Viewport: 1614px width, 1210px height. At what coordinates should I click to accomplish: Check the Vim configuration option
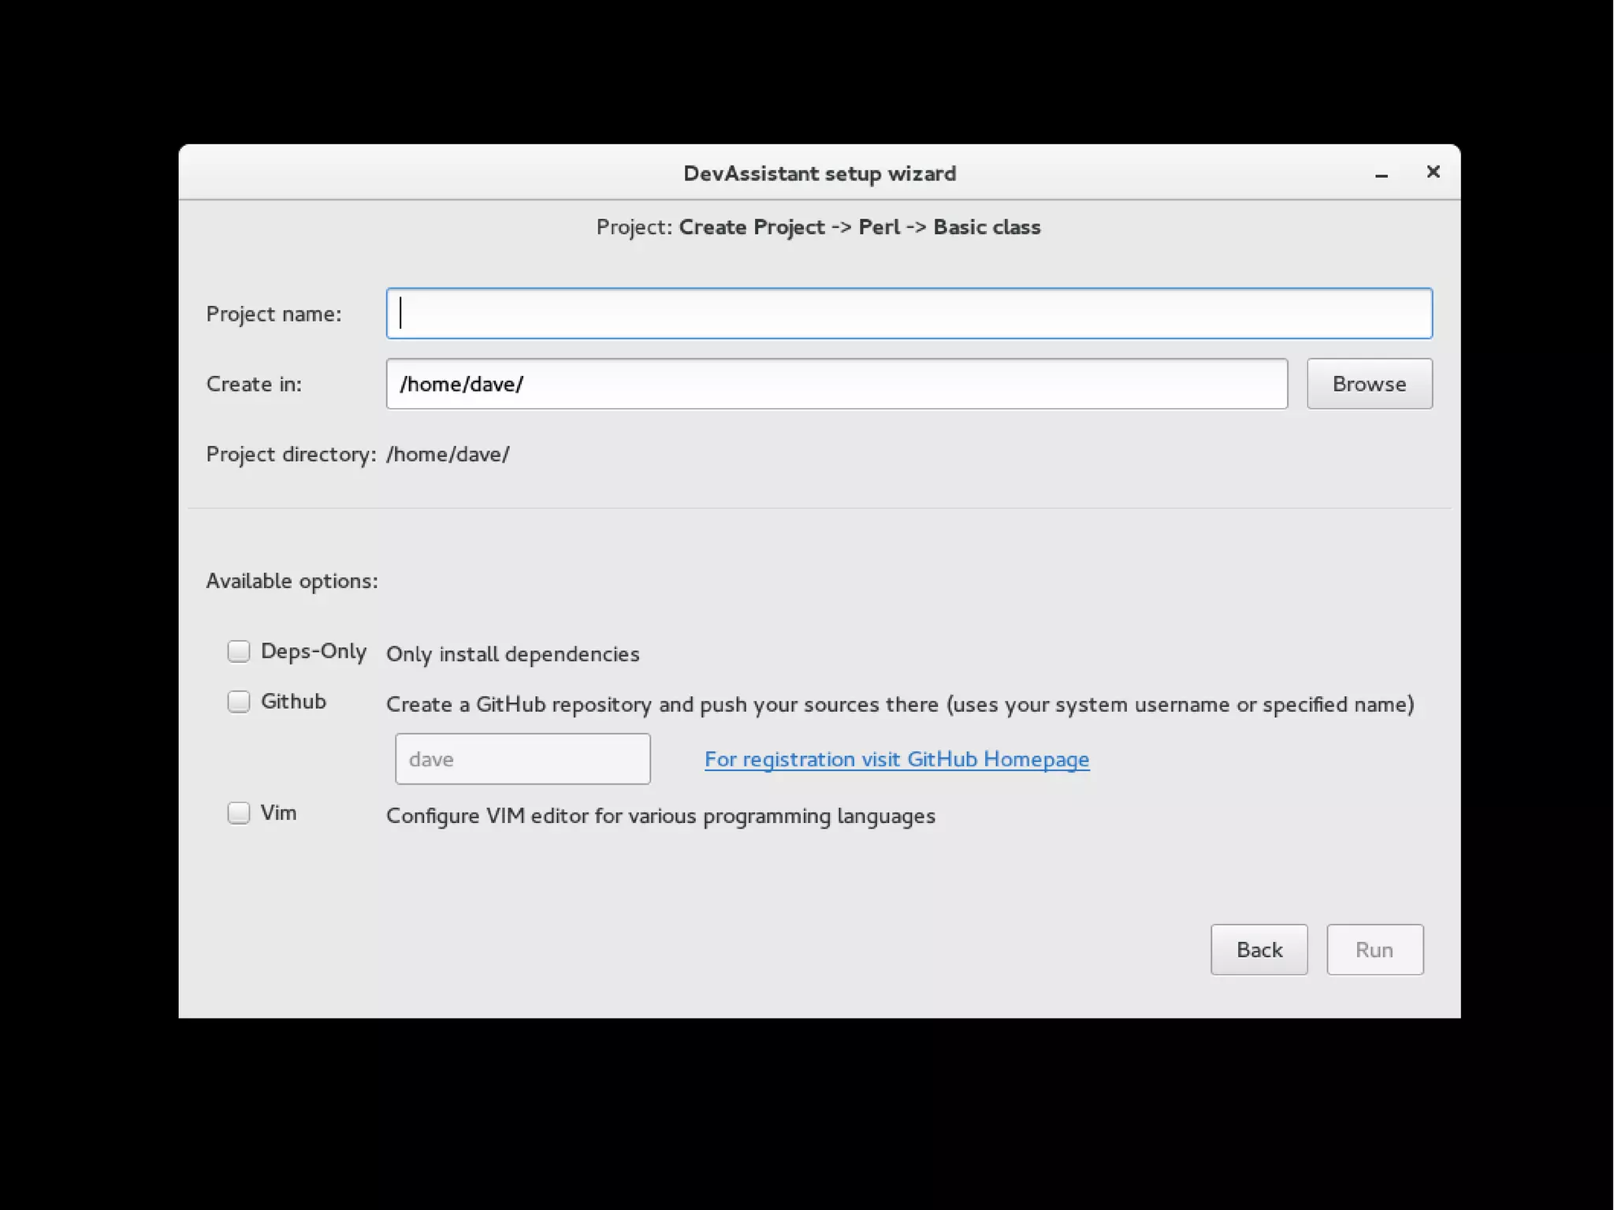click(x=239, y=813)
